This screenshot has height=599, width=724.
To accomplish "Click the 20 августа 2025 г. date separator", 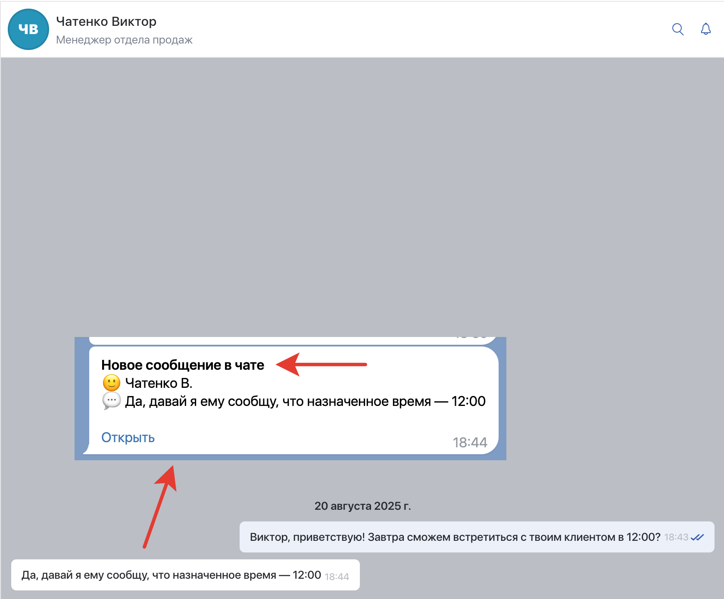I will (x=362, y=506).
